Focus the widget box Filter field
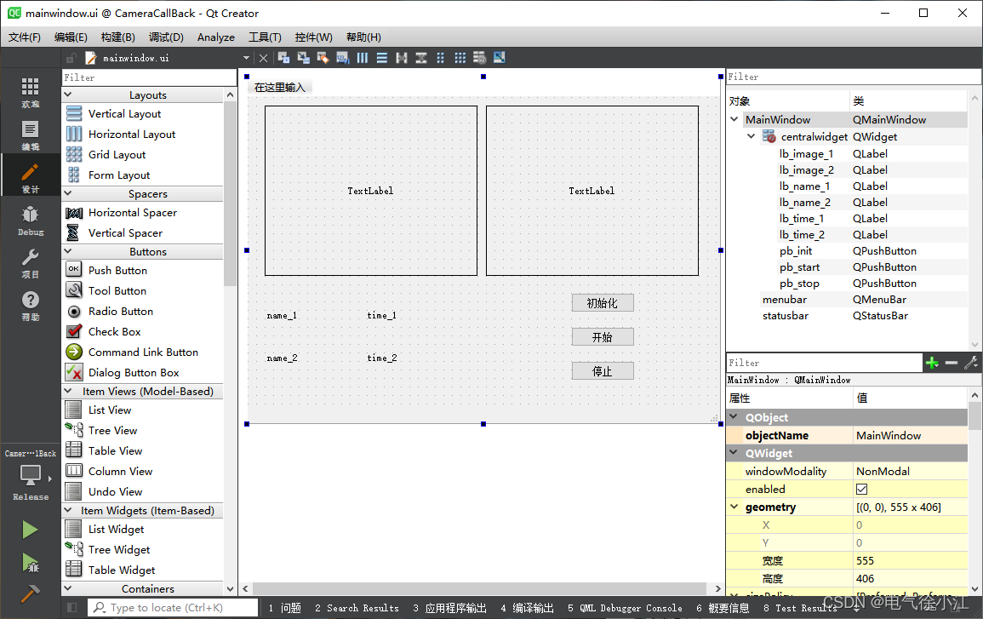Image resolution: width=983 pixels, height=619 pixels. click(x=149, y=77)
